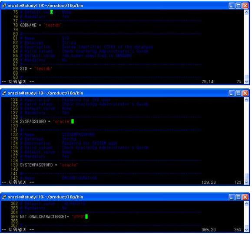Minimize the middle terminal window
This screenshot has height=234, width=252.
coord(232,93)
